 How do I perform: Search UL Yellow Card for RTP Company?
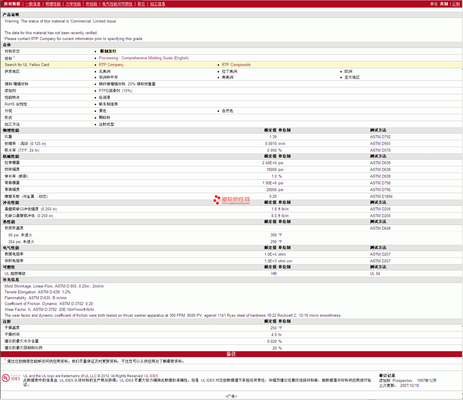pos(111,65)
